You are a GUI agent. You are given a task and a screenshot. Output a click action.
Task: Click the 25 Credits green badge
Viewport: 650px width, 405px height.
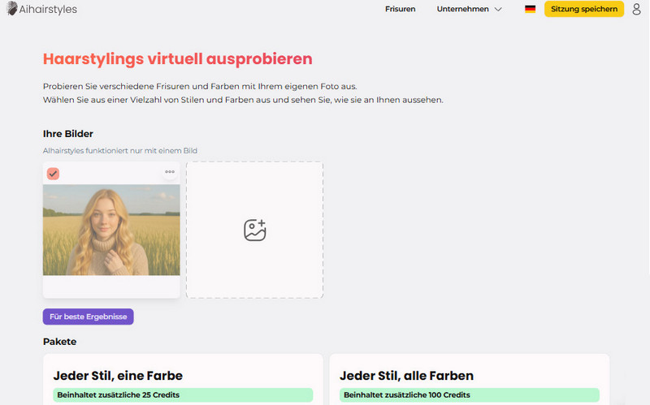[x=183, y=395]
